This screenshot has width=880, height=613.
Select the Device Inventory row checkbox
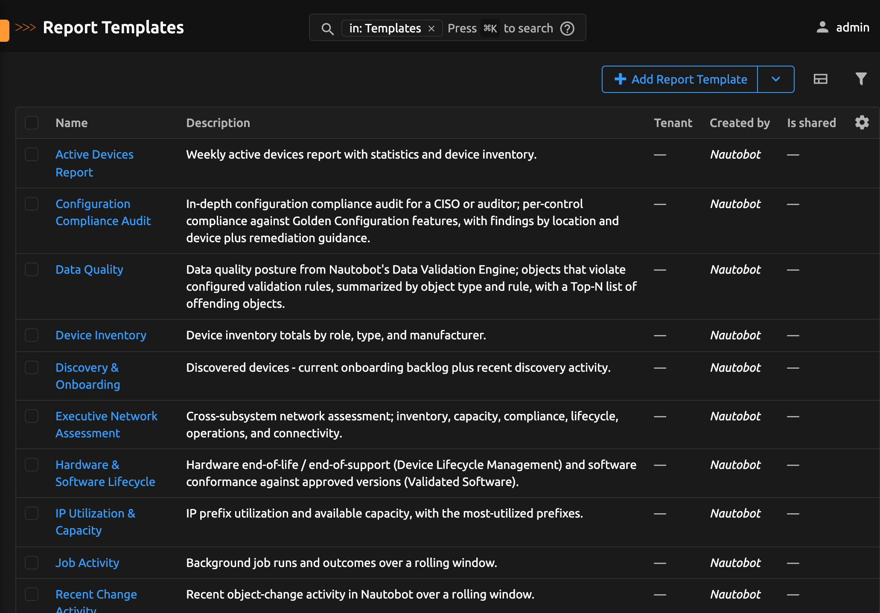pyautogui.click(x=32, y=335)
